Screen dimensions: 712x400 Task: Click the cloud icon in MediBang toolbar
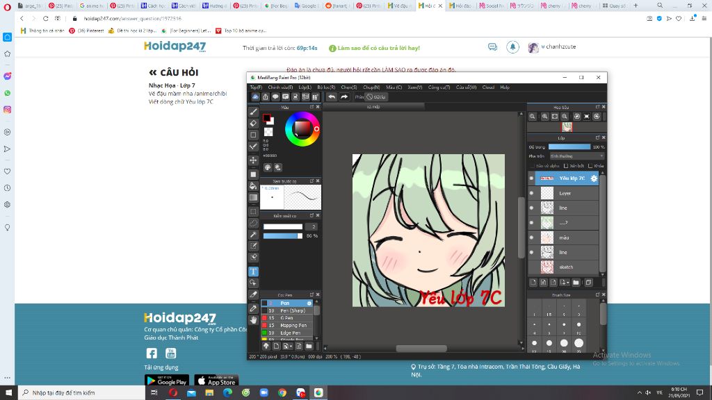point(256,97)
